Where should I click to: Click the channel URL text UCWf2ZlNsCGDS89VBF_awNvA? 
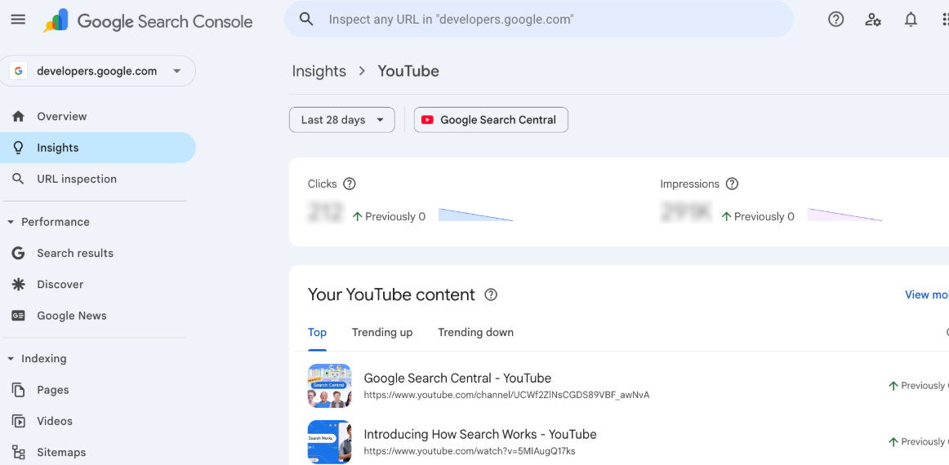(506, 395)
